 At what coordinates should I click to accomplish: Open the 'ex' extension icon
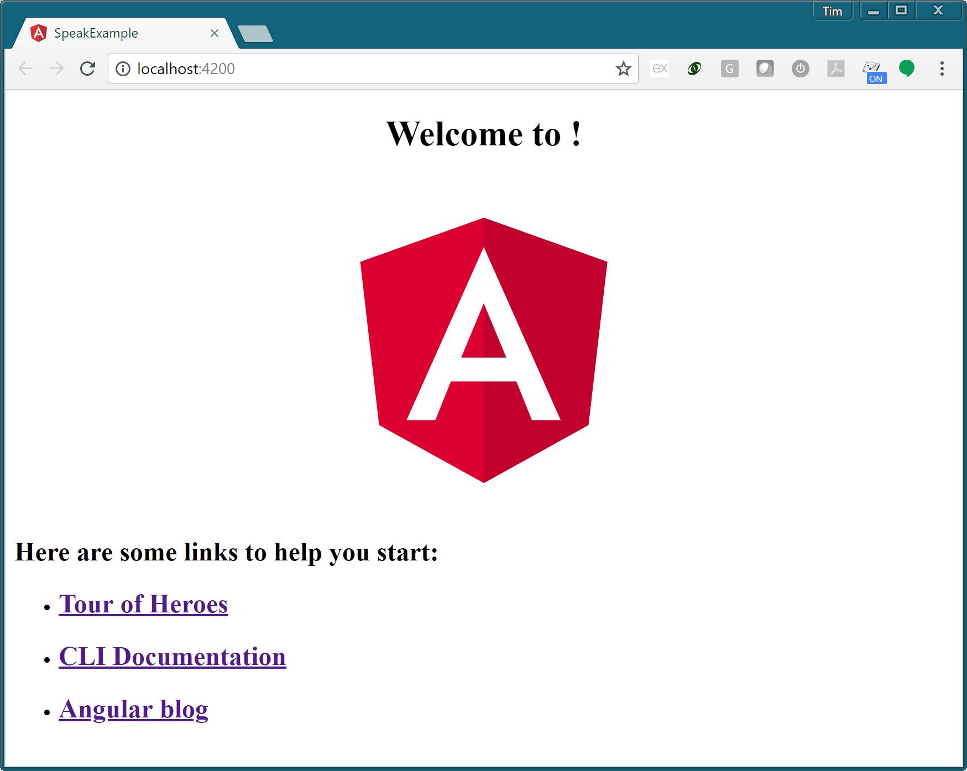(x=660, y=69)
